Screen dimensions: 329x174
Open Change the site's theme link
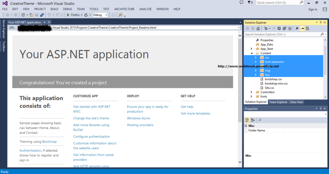[91, 118]
